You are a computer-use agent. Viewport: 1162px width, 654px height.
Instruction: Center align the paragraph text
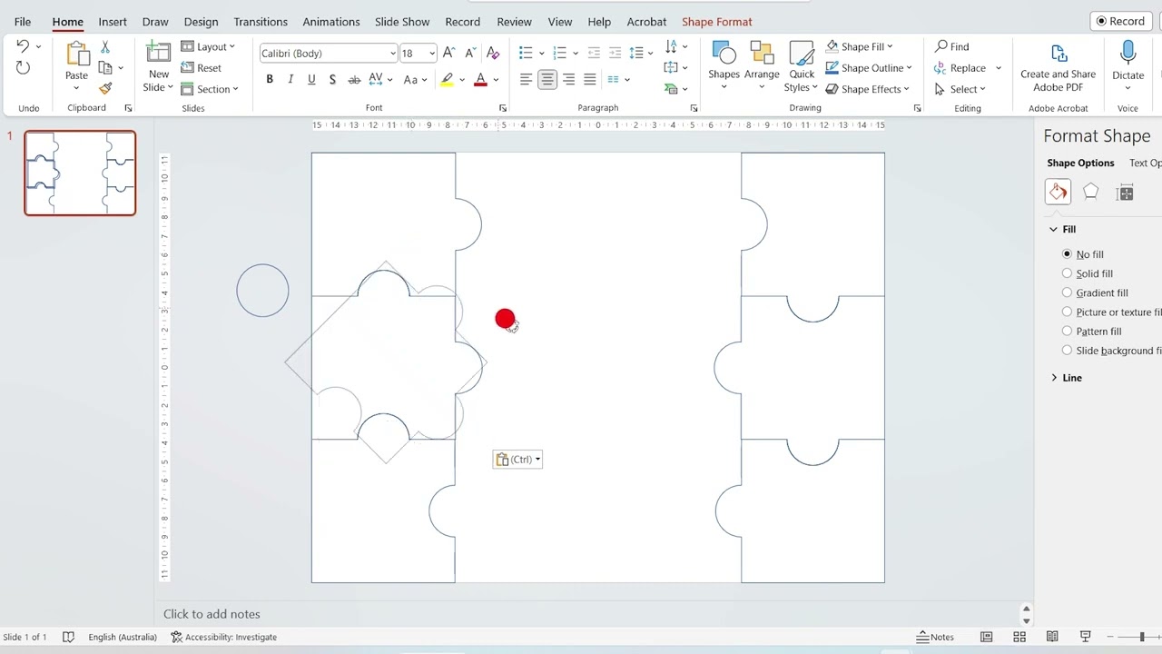pos(547,79)
